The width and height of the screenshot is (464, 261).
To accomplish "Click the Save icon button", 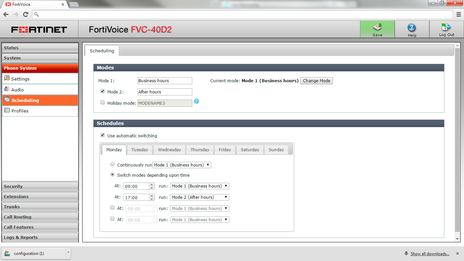I will pos(377,29).
